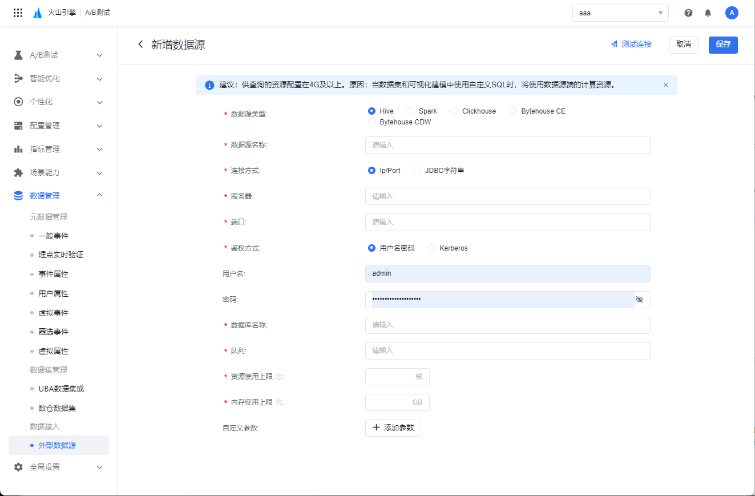Focus the 内存使用上限 GB input
The height and width of the screenshot is (496, 755).
pyautogui.click(x=397, y=402)
